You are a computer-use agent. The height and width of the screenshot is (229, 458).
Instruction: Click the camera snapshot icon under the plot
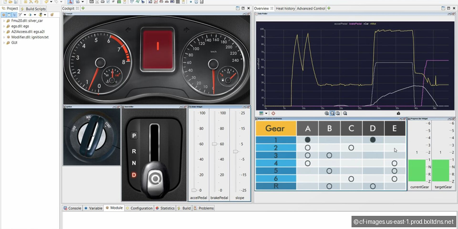click(x=398, y=113)
